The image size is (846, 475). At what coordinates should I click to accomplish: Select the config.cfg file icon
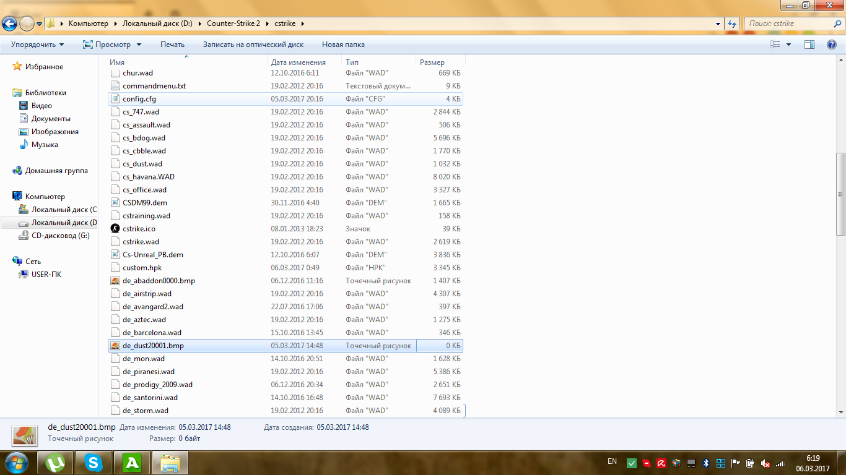pos(115,99)
